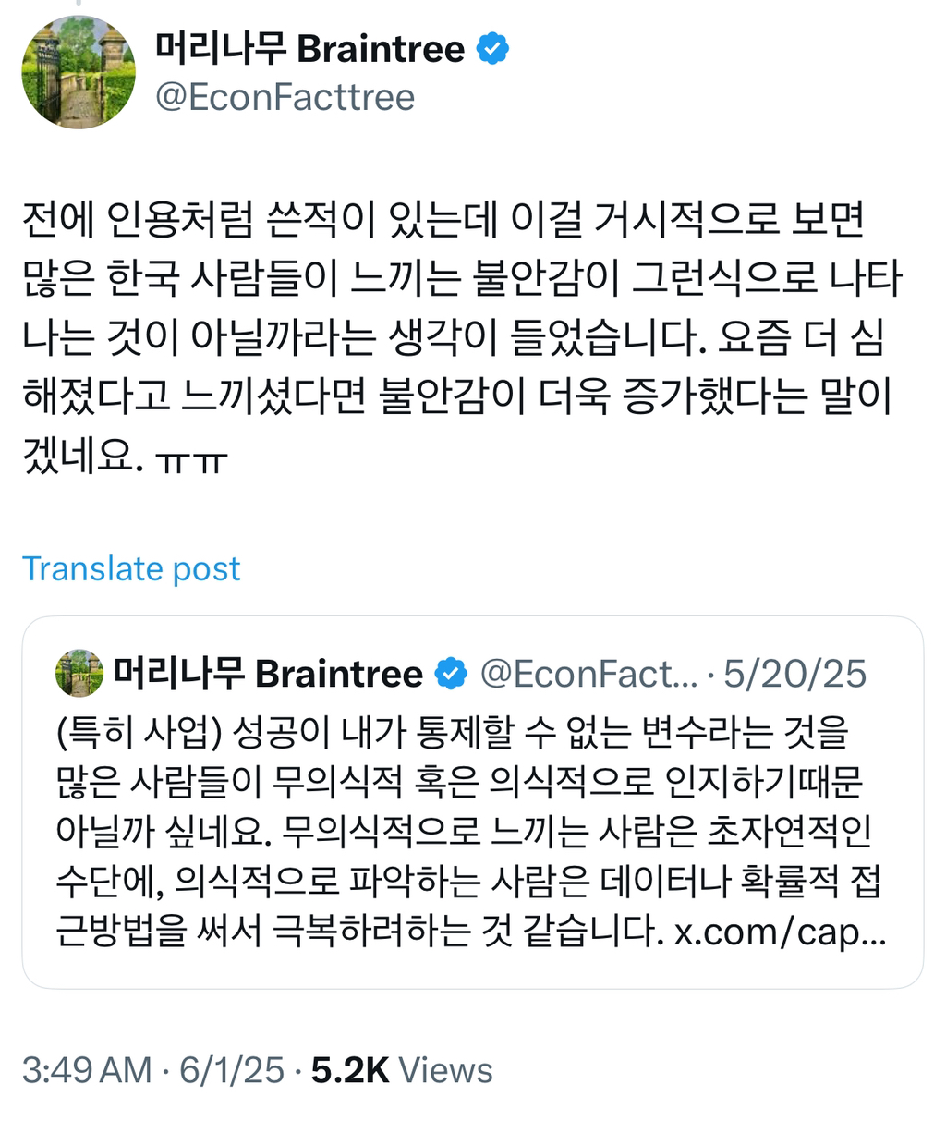Open the profile avatar of 머리나무 Braintree
This screenshot has width=946, height=1121.
click(79, 72)
